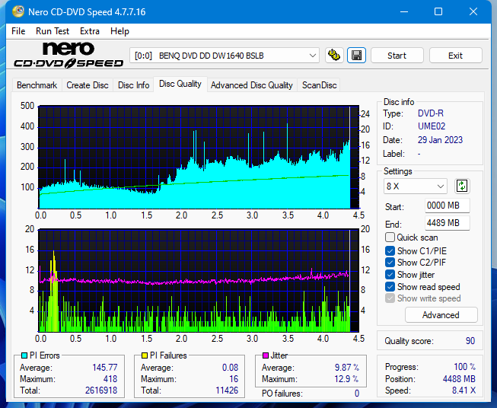The width and height of the screenshot is (497, 408).
Task: Click the Jitter average 9.87 %
Action: click(x=347, y=368)
